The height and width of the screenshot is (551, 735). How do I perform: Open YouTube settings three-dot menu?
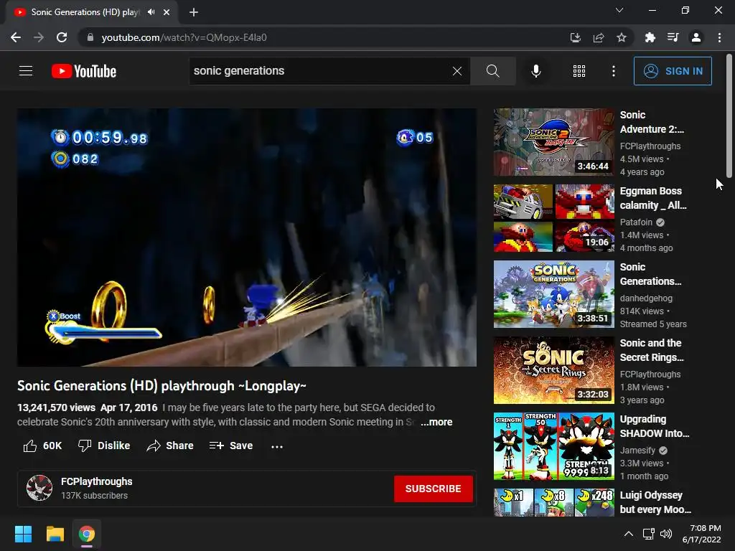pos(614,71)
